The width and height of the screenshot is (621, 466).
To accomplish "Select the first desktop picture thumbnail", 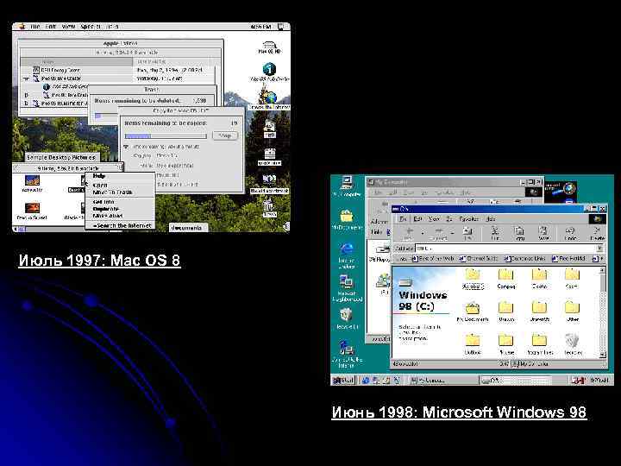I will pyautogui.click(x=32, y=180).
